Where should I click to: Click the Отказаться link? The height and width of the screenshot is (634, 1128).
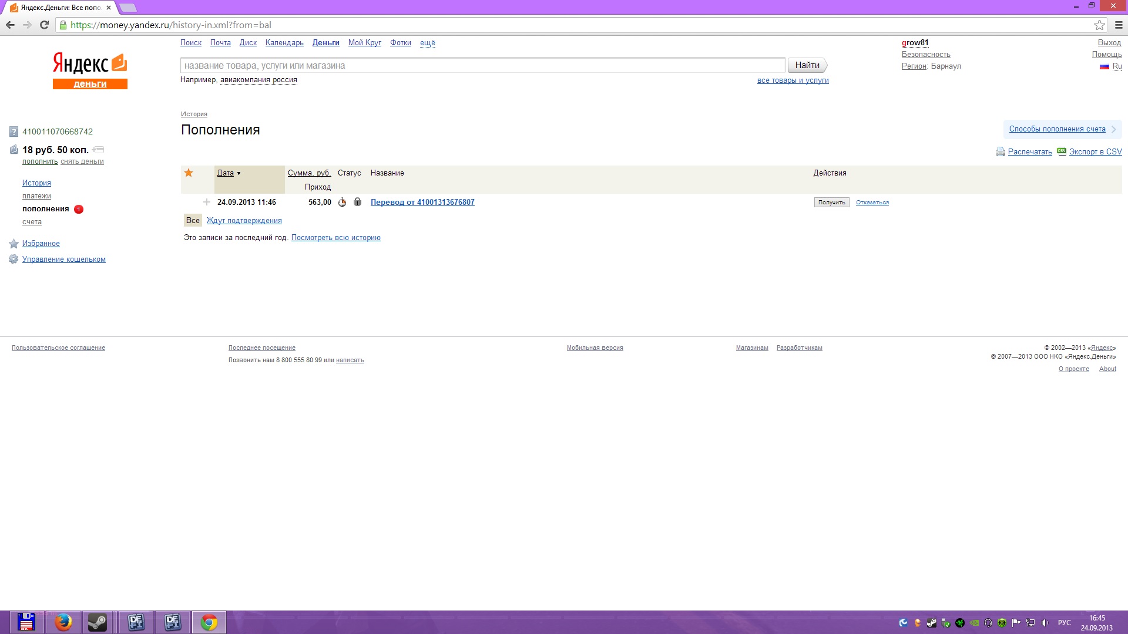(872, 203)
